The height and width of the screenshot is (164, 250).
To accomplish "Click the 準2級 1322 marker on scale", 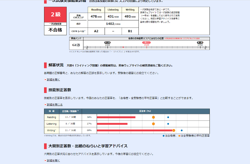I will click(x=107, y=44).
